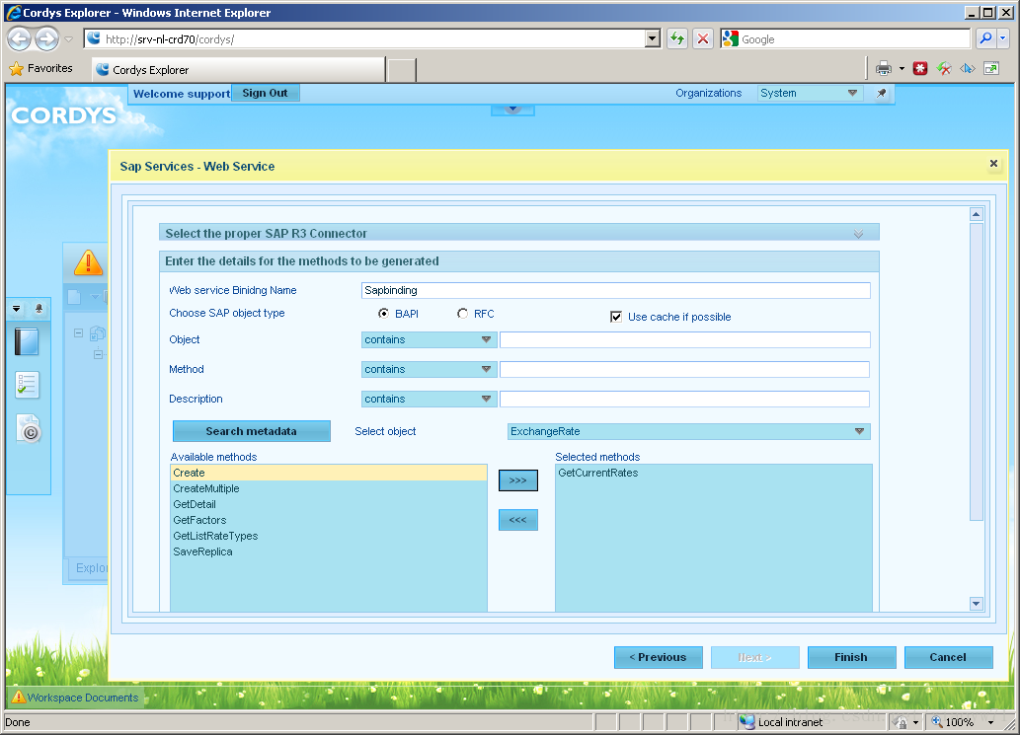Click the search magnifier icon
Image resolution: width=1020 pixels, height=735 pixels.
tap(985, 39)
